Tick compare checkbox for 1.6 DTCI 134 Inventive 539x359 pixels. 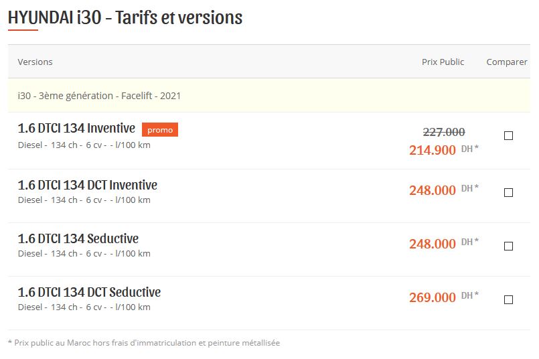click(508, 135)
